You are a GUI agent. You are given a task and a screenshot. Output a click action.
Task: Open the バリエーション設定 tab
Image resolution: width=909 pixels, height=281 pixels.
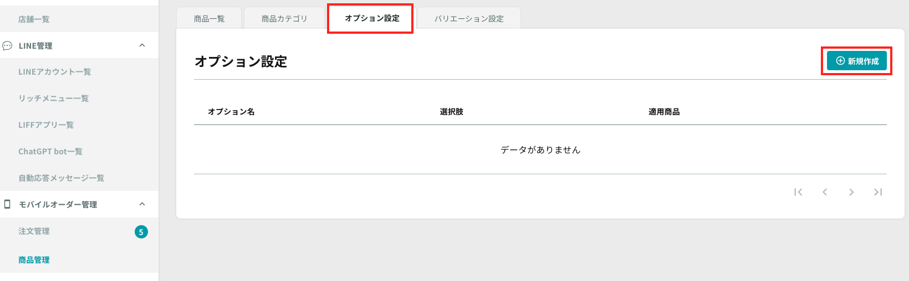[469, 18]
